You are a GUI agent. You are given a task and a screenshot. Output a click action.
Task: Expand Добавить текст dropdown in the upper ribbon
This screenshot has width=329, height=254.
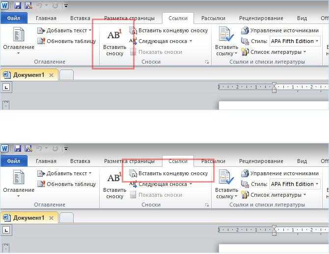click(x=90, y=30)
